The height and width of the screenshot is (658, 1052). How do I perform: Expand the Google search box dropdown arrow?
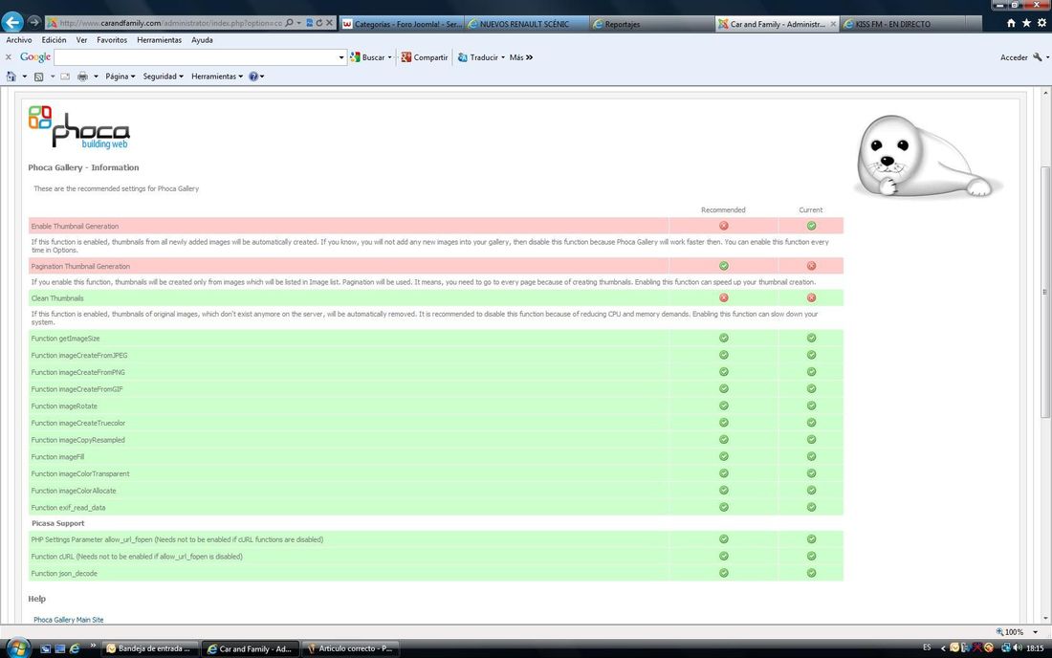341,57
